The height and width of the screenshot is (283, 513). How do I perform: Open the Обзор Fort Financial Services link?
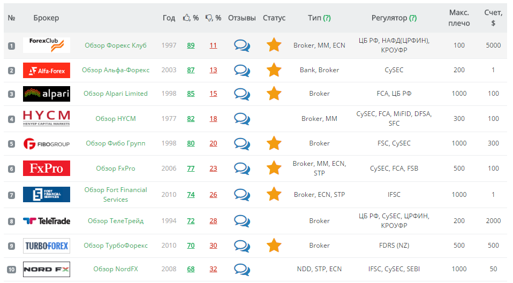coord(116,194)
